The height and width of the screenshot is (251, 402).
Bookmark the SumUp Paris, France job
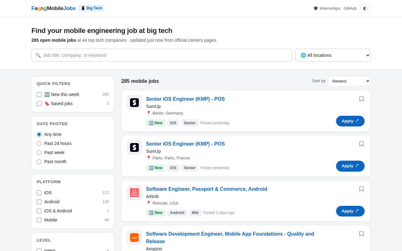[x=361, y=144]
